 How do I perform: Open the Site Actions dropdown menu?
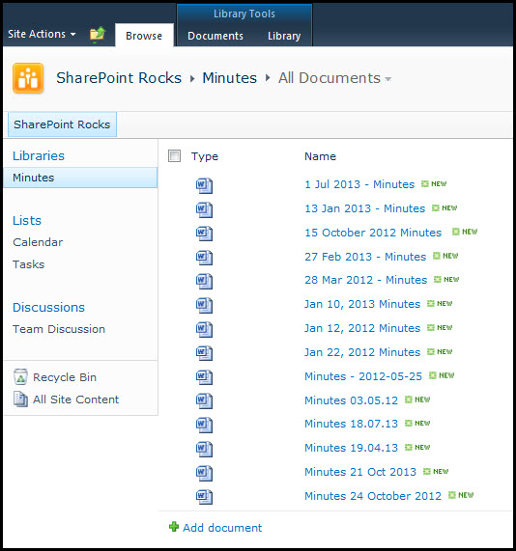point(42,34)
